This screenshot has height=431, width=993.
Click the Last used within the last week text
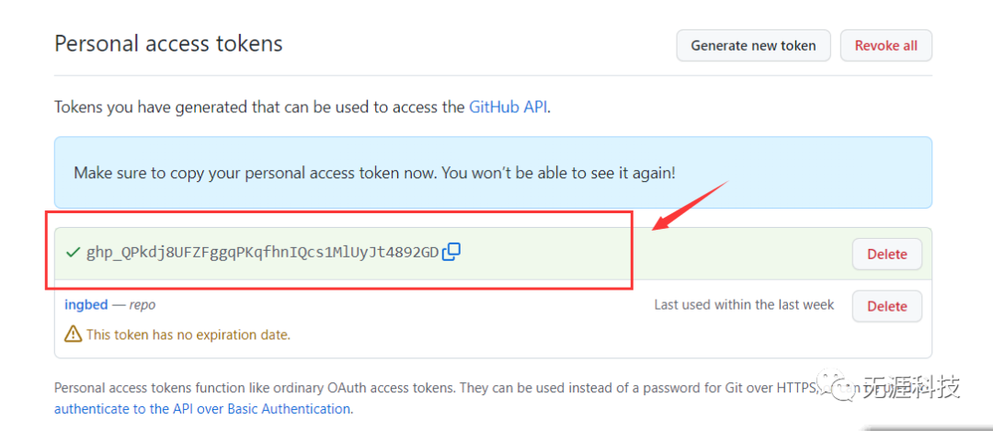[x=744, y=305]
